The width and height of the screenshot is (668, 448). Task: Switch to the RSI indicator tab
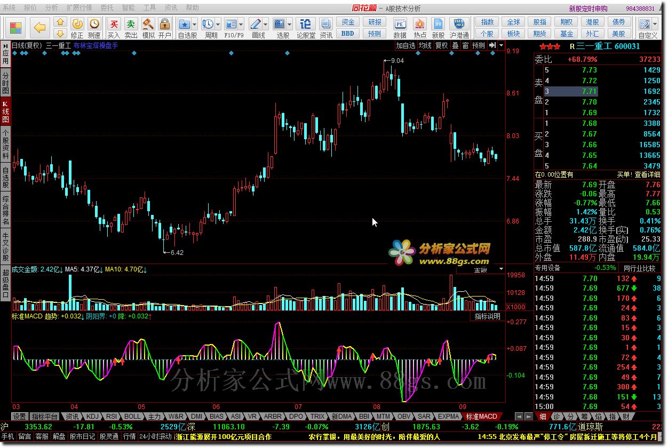[x=112, y=417]
